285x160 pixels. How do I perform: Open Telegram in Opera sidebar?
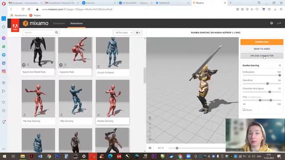point(4,55)
